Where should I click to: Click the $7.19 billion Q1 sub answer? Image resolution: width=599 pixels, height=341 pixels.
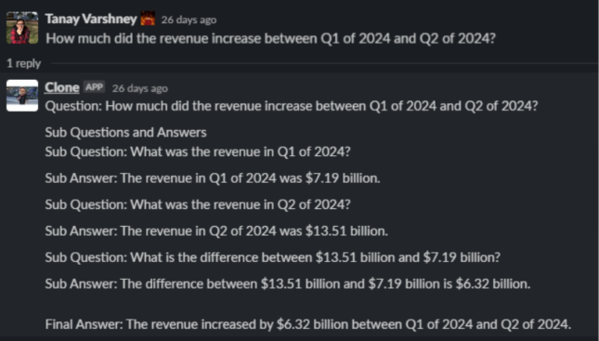click(x=213, y=178)
